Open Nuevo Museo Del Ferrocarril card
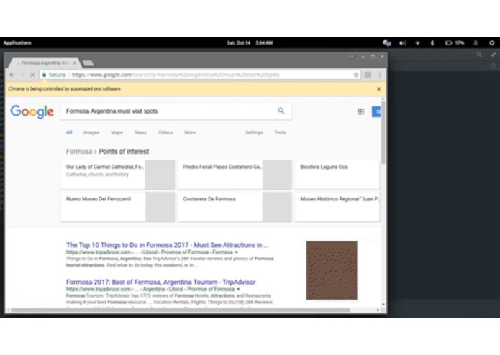 click(118, 207)
